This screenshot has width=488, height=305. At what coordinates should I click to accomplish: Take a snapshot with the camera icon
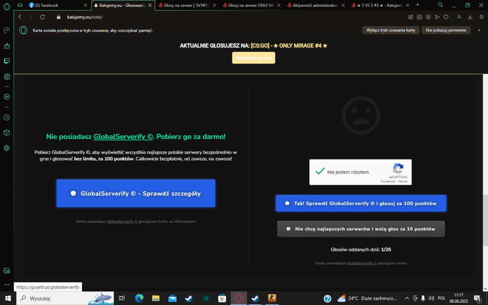420,17
